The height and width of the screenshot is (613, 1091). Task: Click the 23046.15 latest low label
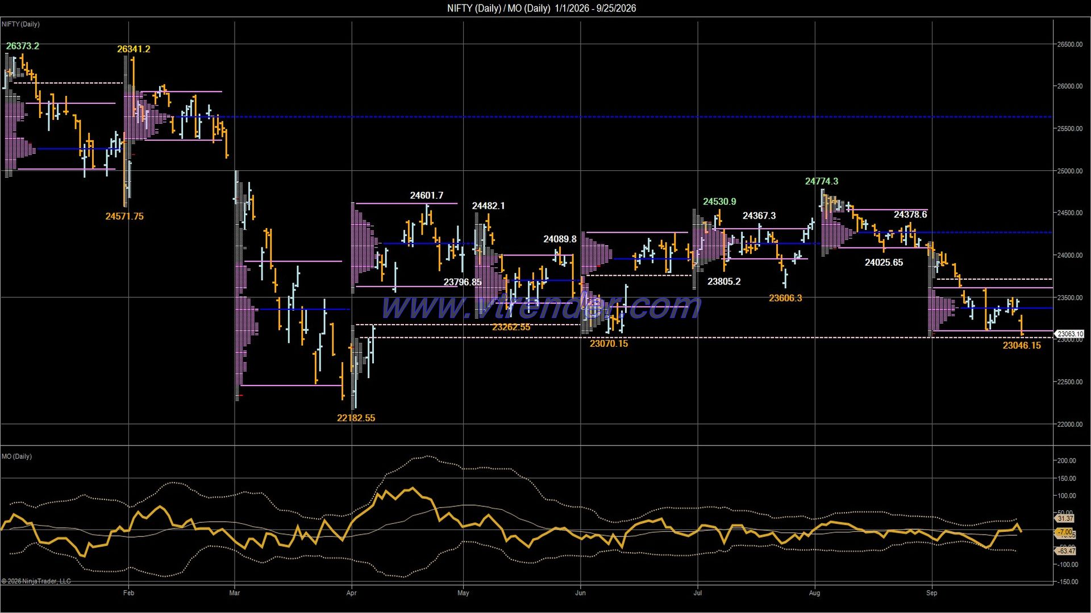point(1022,345)
